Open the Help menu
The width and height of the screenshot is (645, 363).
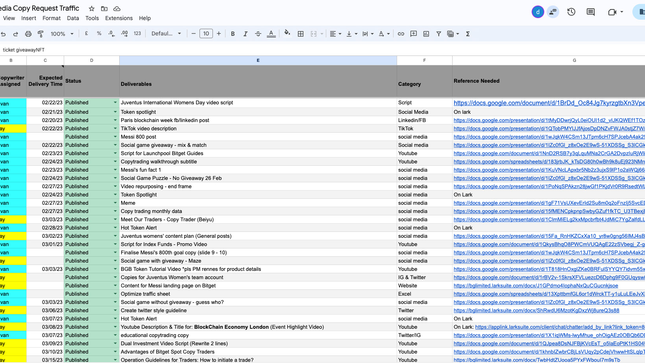tap(145, 18)
